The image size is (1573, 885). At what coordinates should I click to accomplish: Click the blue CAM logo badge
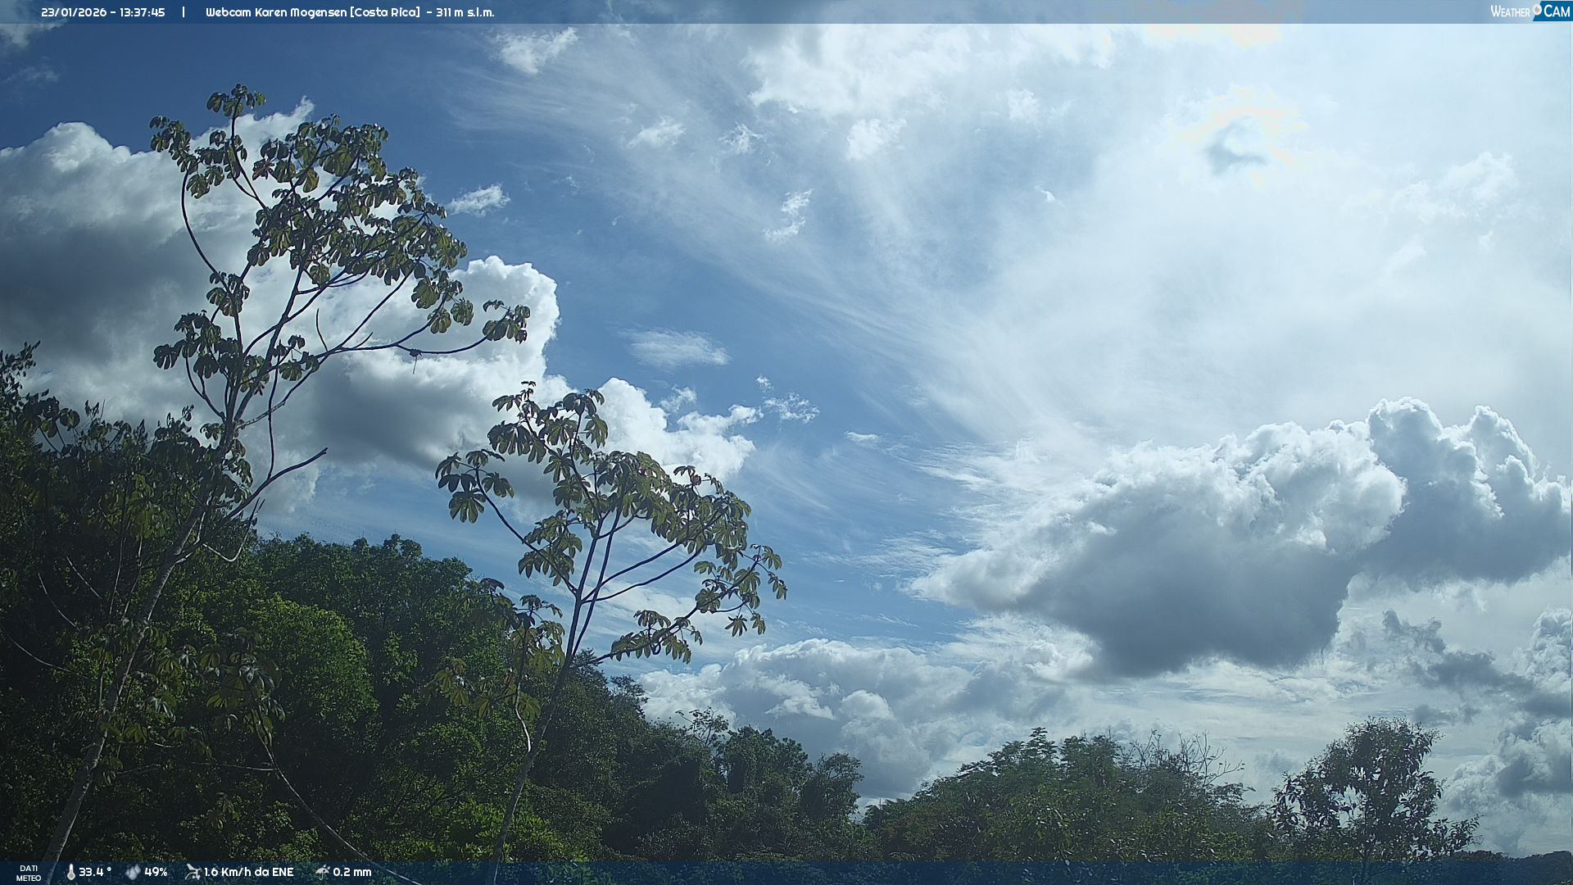coord(1556,11)
